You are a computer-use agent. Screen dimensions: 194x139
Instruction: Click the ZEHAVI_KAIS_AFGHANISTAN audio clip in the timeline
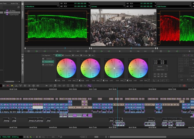point(172,121)
